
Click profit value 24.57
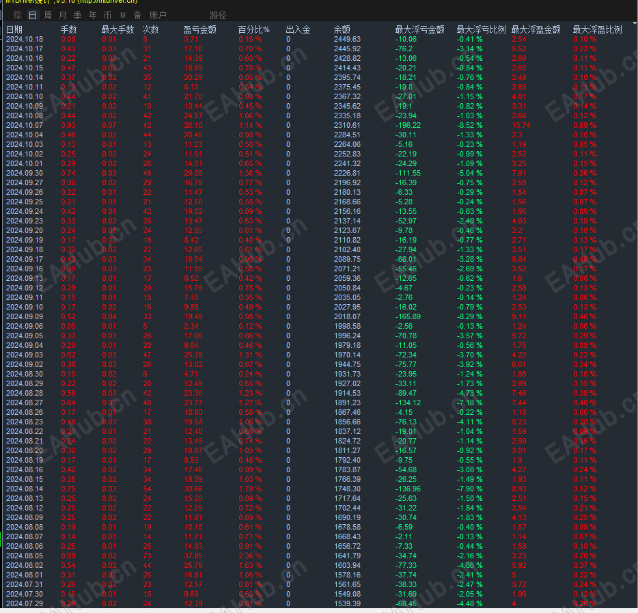coord(193,116)
